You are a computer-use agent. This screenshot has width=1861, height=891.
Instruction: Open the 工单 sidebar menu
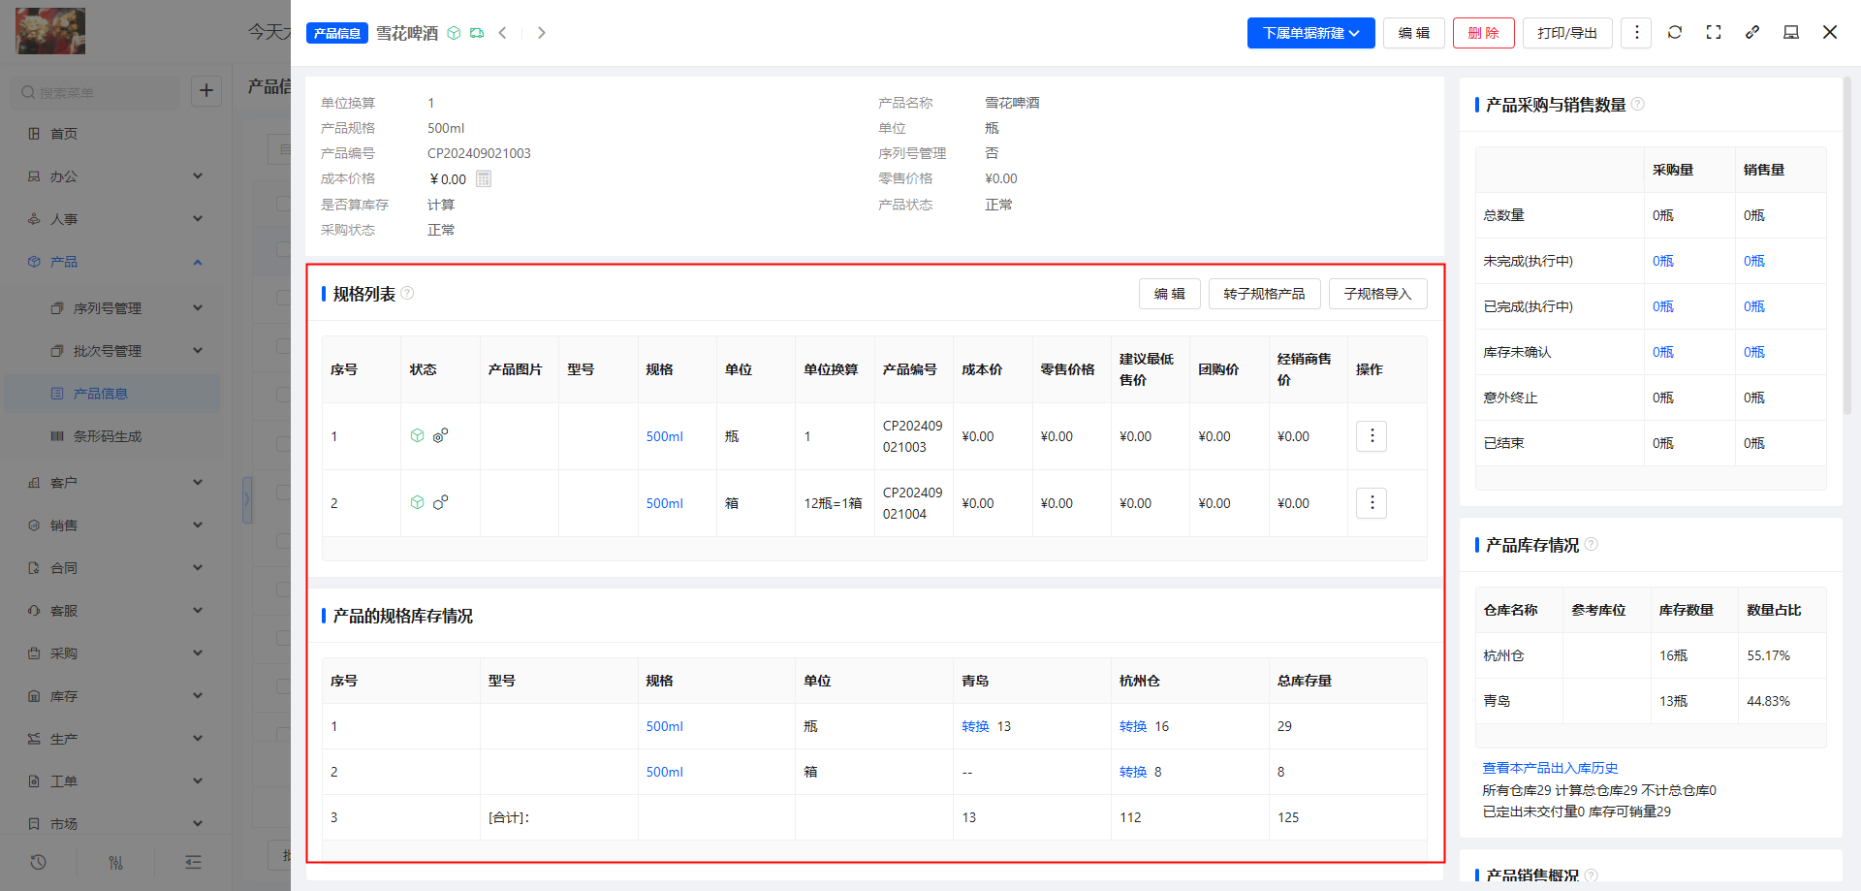(x=116, y=781)
